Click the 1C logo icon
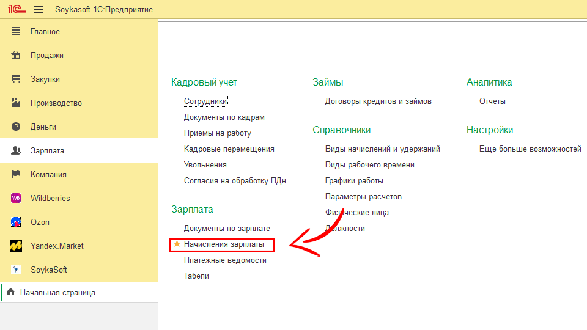Image resolution: width=587 pixels, height=330 pixels. coord(16,10)
